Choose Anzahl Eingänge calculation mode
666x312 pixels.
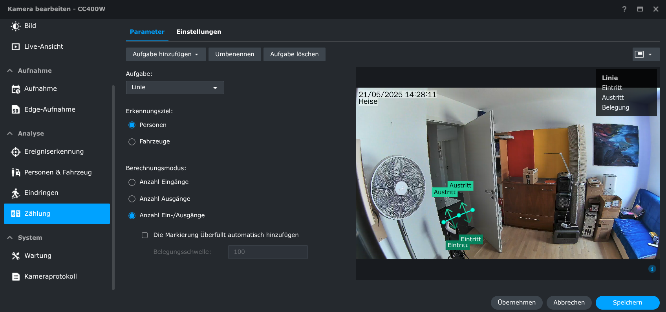tap(132, 182)
